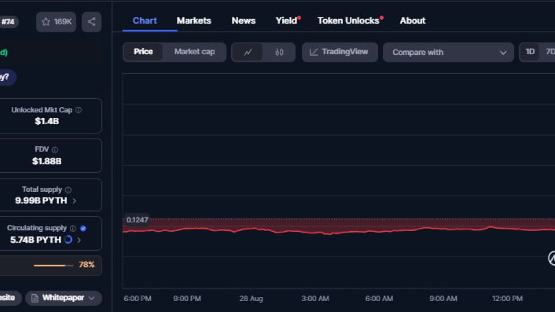Open the Compare with dropdown
Image resolution: width=555 pixels, height=312 pixels.
pos(448,53)
